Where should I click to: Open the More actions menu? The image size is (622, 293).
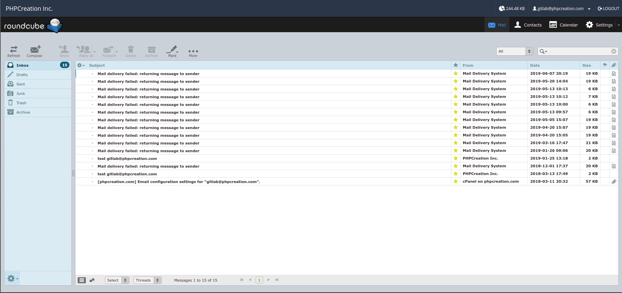(x=193, y=52)
